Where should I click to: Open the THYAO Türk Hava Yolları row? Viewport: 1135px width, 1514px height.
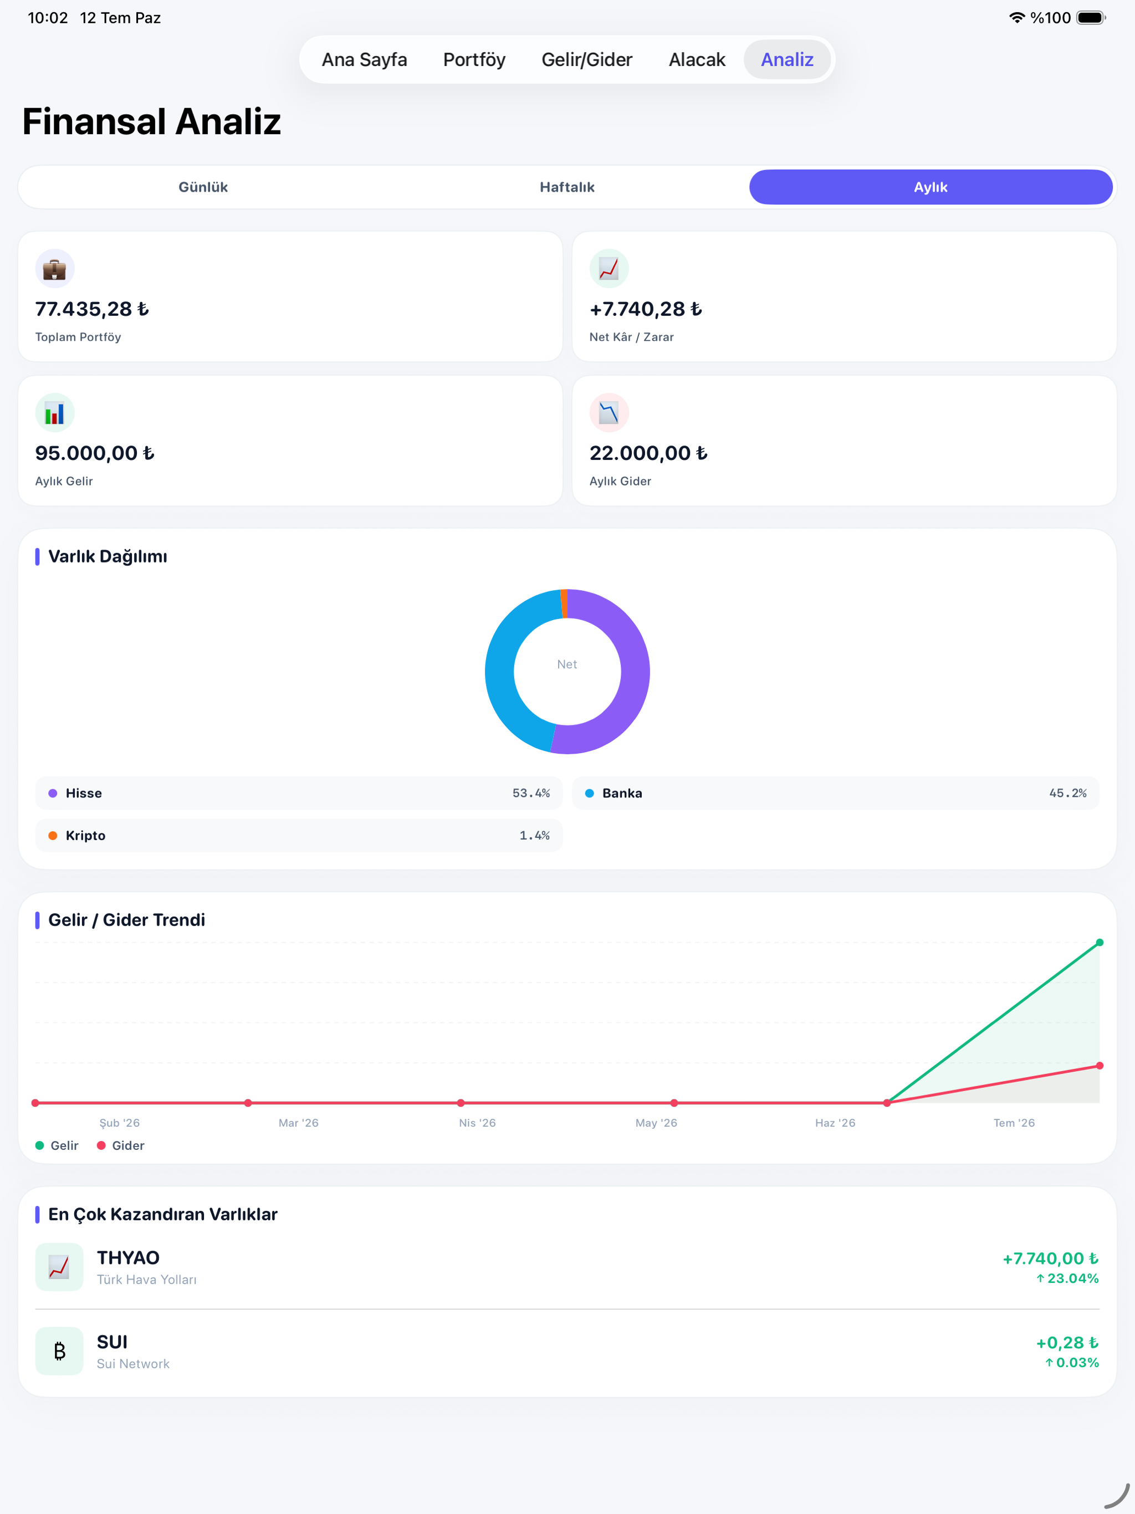click(x=567, y=1267)
